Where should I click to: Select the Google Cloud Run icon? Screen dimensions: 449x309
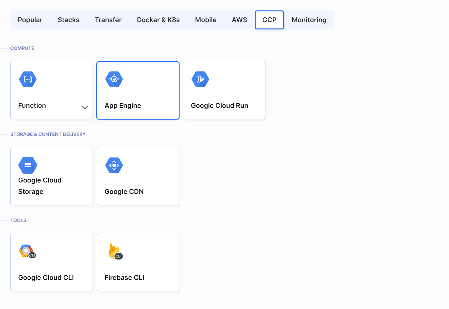(x=200, y=79)
